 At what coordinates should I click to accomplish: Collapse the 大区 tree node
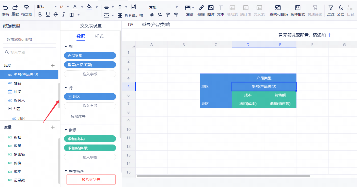(10, 109)
